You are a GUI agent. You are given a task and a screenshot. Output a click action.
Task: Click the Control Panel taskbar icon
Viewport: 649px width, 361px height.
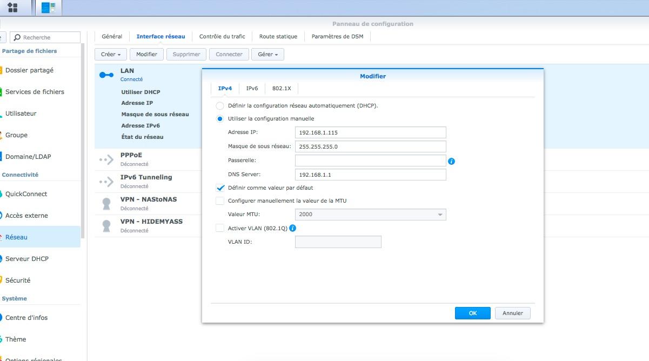tap(49, 8)
